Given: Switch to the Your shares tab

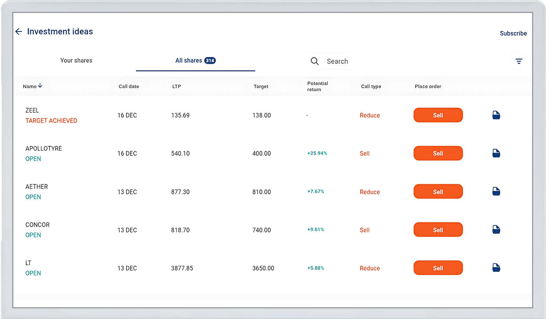Looking at the screenshot, I should tap(76, 61).
